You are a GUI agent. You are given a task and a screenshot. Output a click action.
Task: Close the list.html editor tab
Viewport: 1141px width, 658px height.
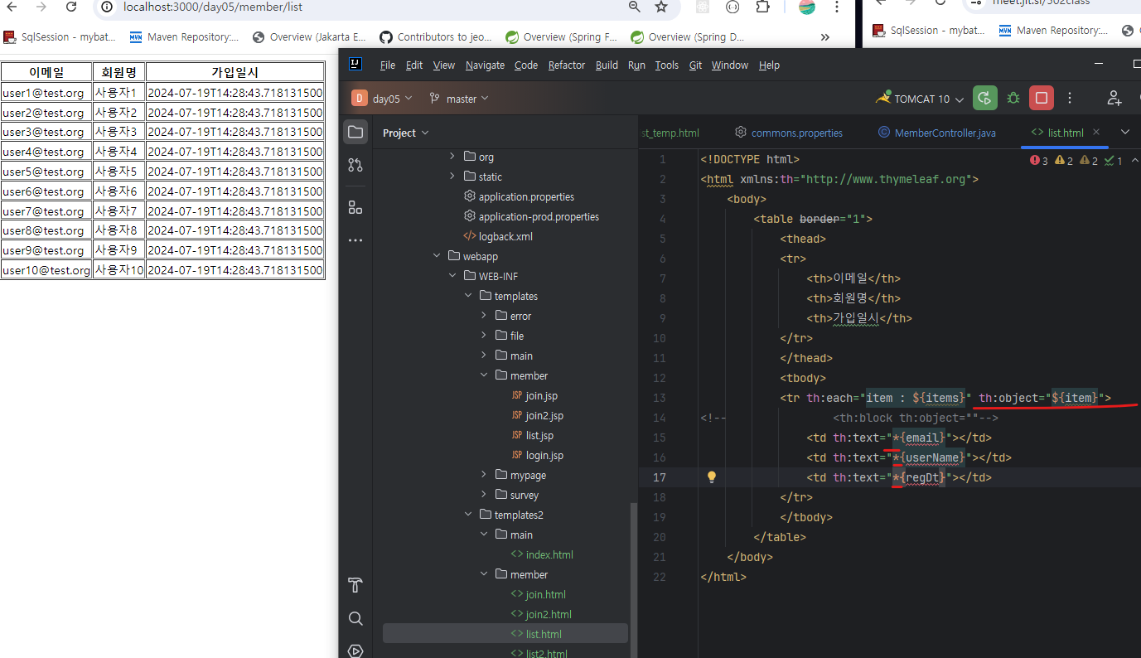(x=1096, y=133)
